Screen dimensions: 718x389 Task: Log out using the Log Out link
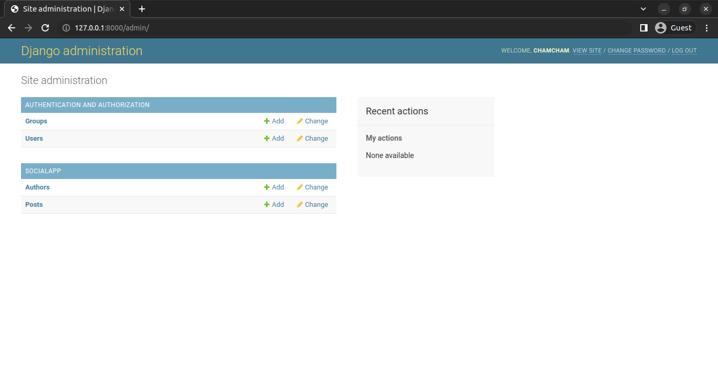(x=684, y=51)
